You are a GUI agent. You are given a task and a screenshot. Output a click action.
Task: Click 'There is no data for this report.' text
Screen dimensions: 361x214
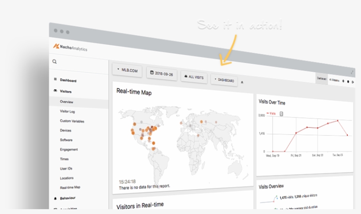click(144, 187)
